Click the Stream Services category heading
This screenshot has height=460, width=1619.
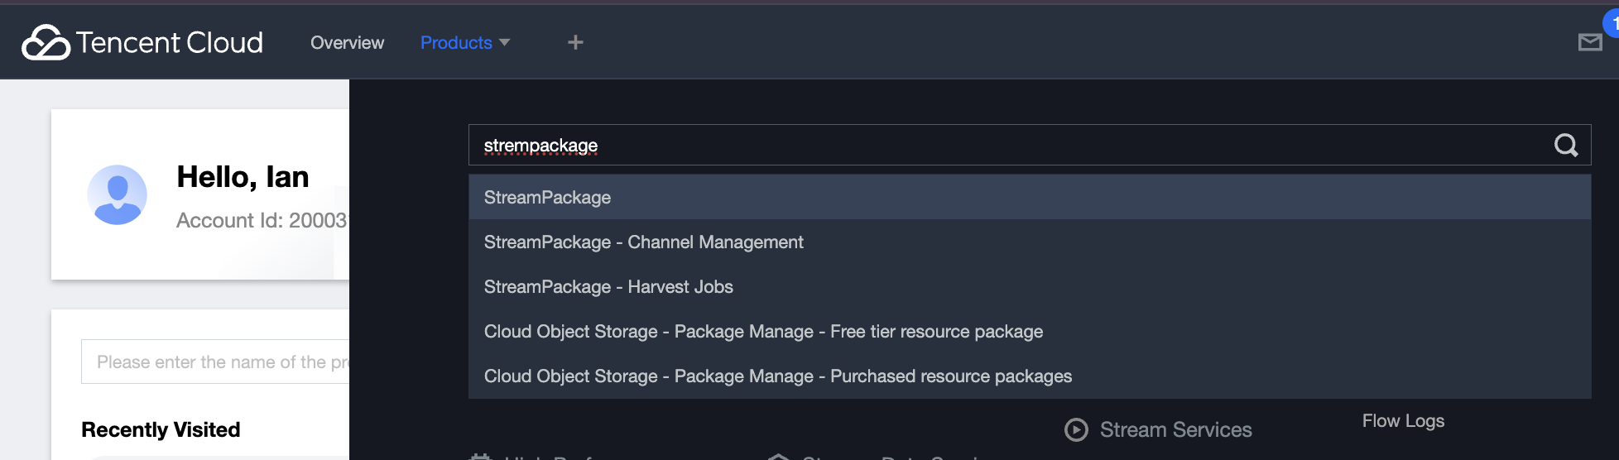click(x=1175, y=429)
